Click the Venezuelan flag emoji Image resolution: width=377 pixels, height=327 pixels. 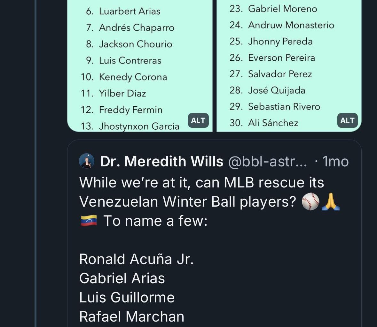[x=89, y=221]
